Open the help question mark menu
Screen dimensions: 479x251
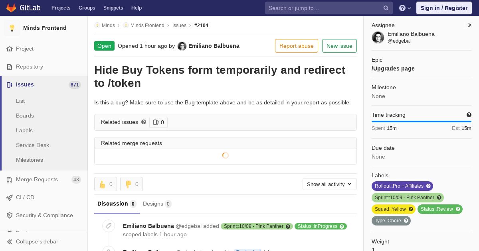click(405, 8)
